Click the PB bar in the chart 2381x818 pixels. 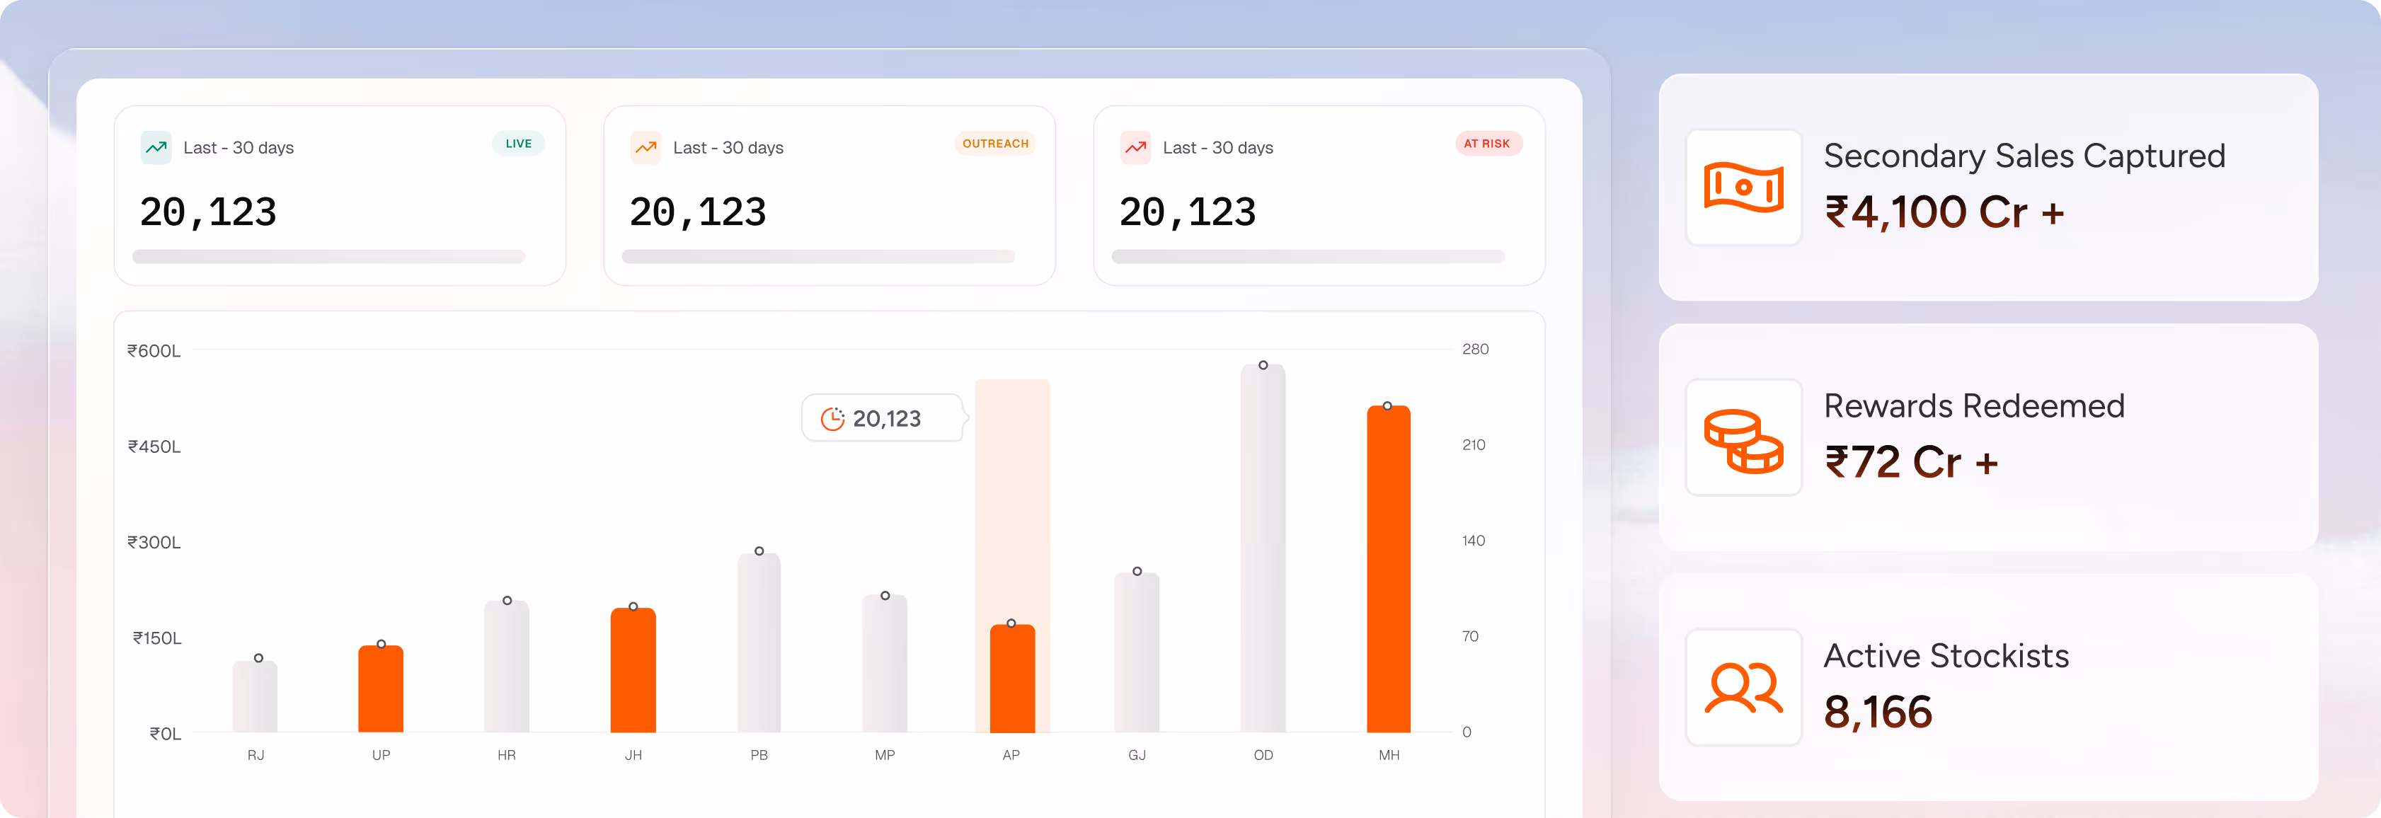click(759, 643)
